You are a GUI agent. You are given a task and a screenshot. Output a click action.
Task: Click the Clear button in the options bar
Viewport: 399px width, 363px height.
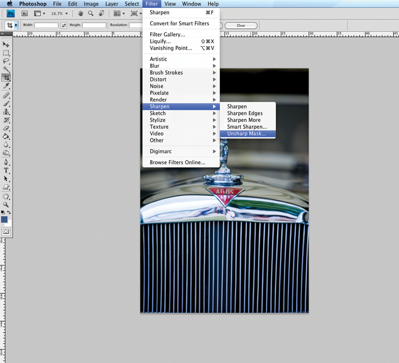pyautogui.click(x=241, y=25)
